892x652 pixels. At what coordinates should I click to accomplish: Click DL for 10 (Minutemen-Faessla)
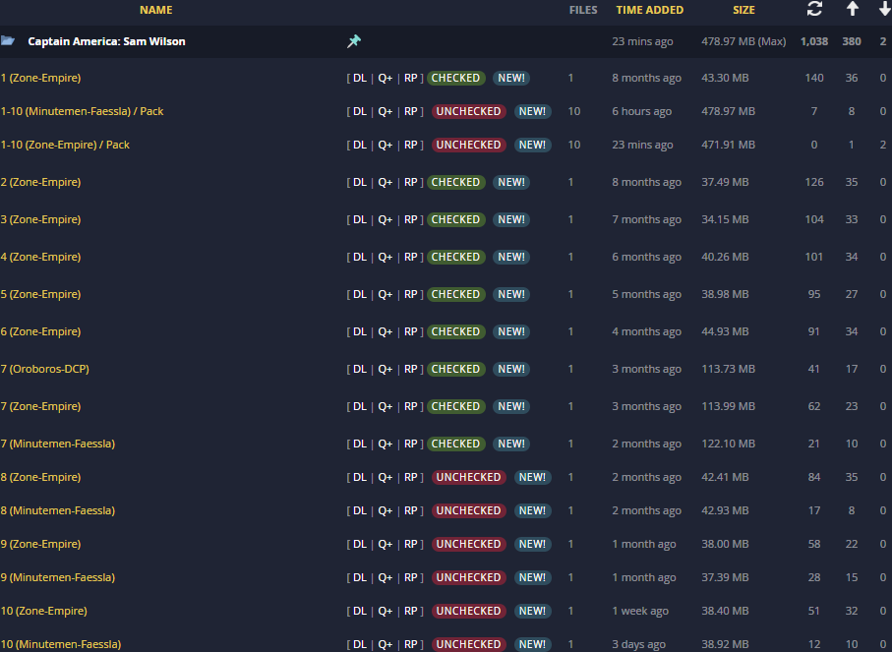pyautogui.click(x=360, y=644)
